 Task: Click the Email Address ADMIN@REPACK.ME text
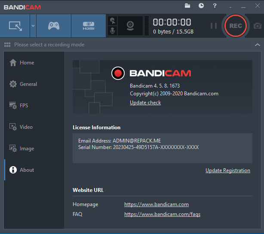click(x=120, y=140)
